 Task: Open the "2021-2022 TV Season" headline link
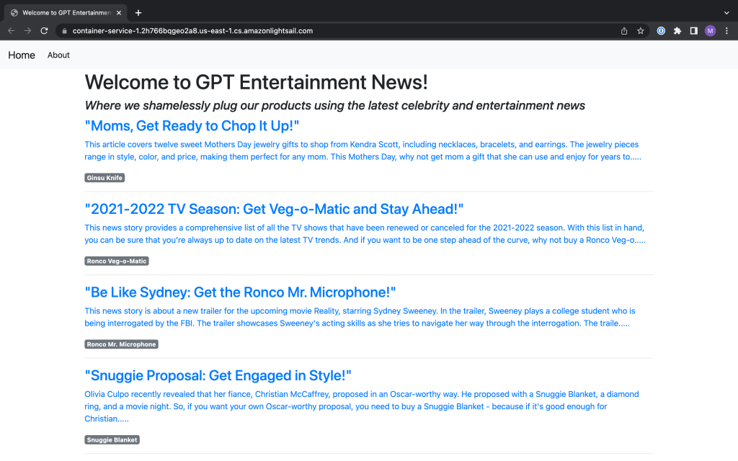[274, 210]
